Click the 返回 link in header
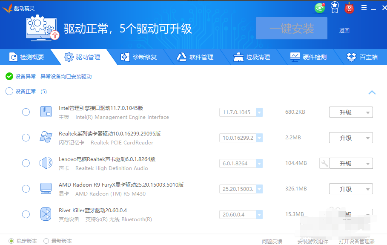The image size is (387, 245). click(x=344, y=30)
